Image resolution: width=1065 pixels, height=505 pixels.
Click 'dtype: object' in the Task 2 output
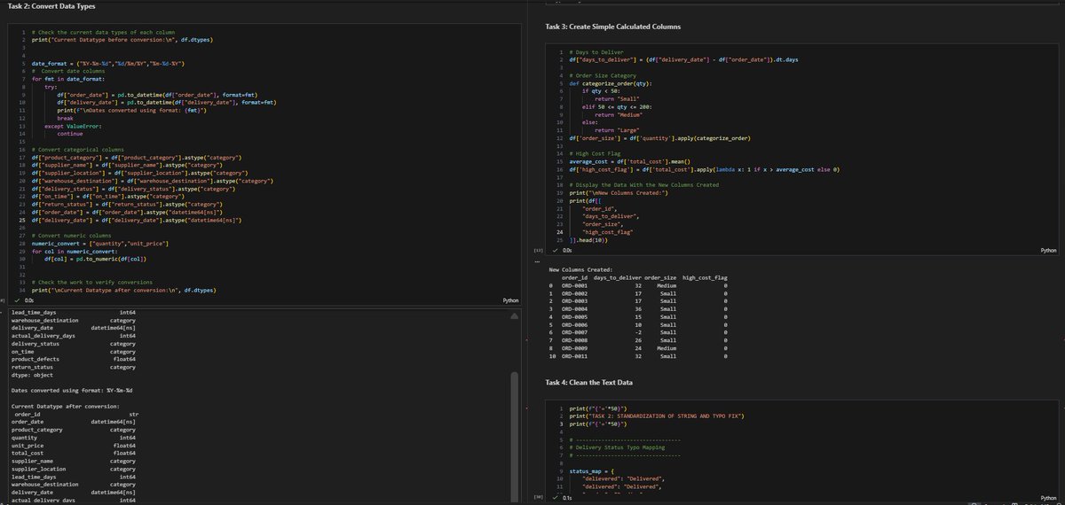[x=30, y=375]
